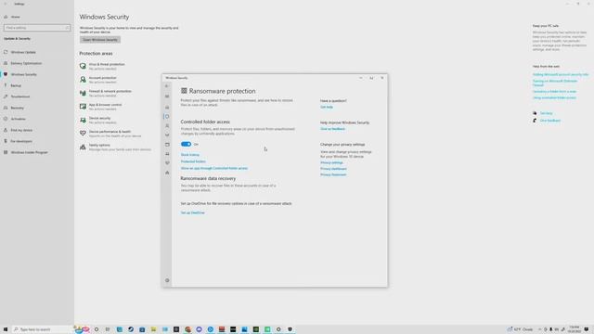Open the Protected folders link
Image resolution: width=594 pixels, height=334 pixels.
point(193,161)
